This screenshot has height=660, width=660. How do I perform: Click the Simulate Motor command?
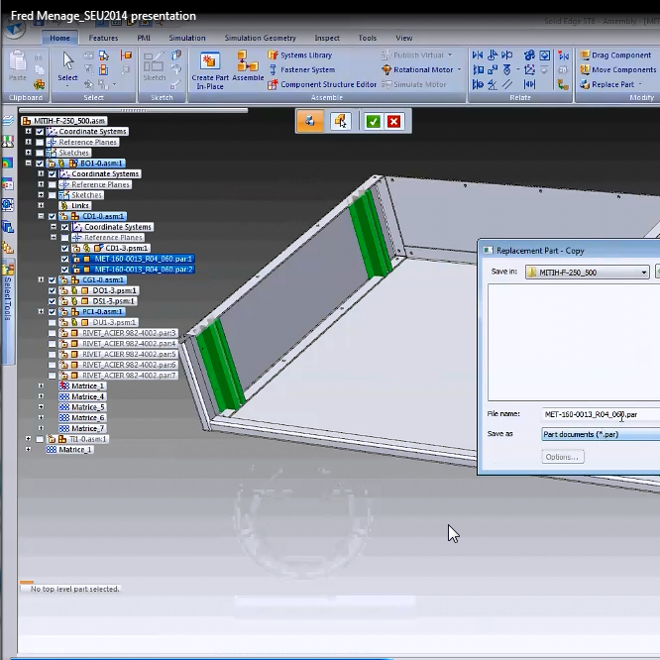[x=414, y=84]
